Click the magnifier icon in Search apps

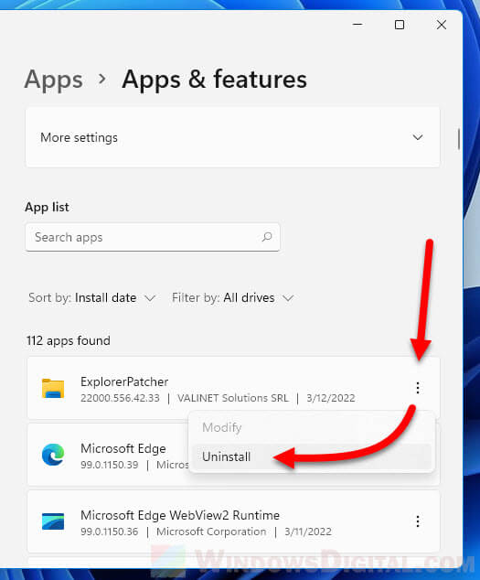pos(267,237)
